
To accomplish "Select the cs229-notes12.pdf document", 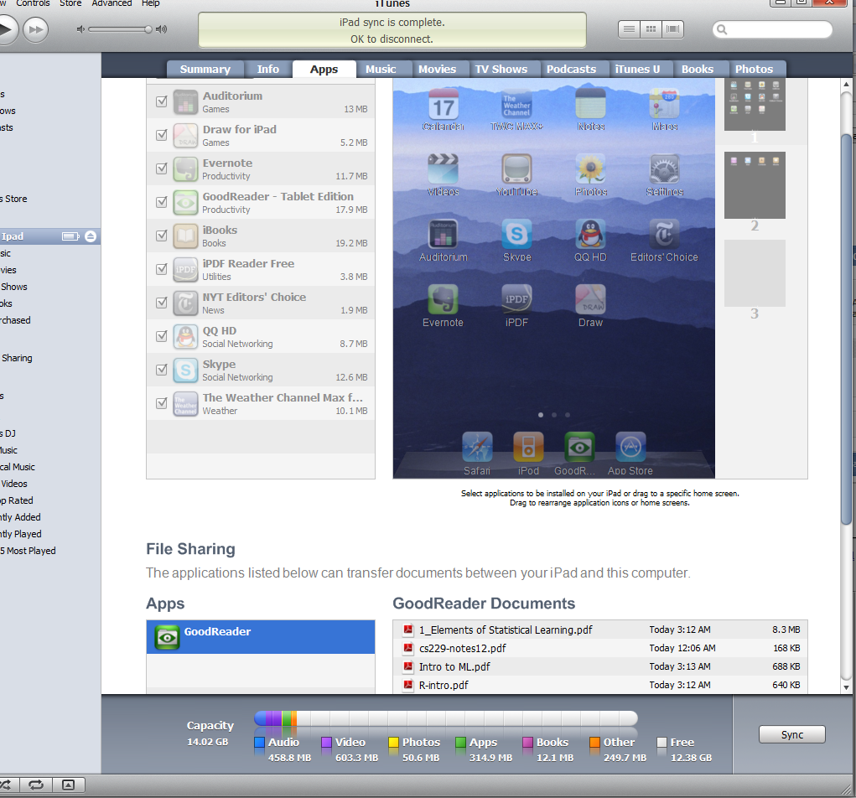I will pos(600,649).
